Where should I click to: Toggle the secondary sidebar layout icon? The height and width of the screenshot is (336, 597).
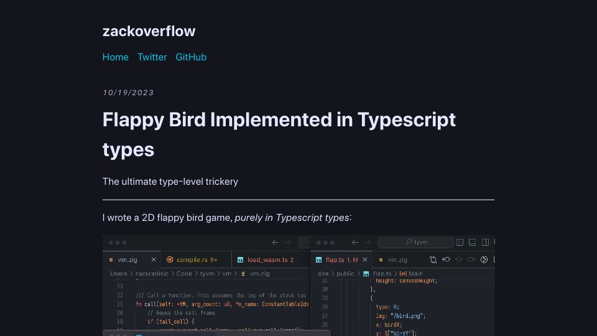[x=485, y=242]
